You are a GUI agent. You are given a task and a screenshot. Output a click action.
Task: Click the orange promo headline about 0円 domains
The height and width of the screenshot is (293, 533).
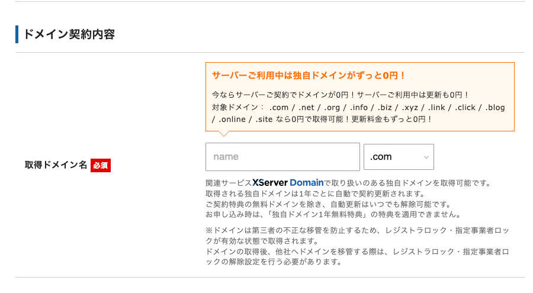(x=309, y=76)
